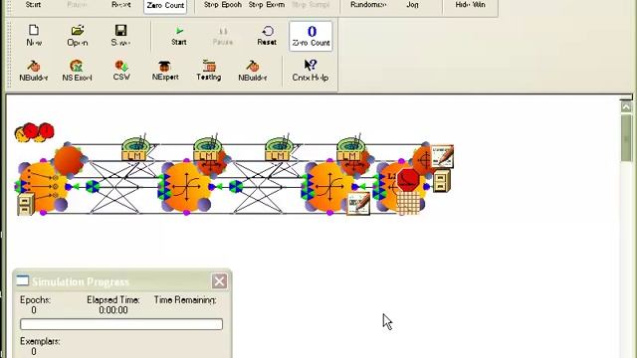Select the second full synapse crossing lines
The width and height of the screenshot is (637, 358).
(x=258, y=187)
